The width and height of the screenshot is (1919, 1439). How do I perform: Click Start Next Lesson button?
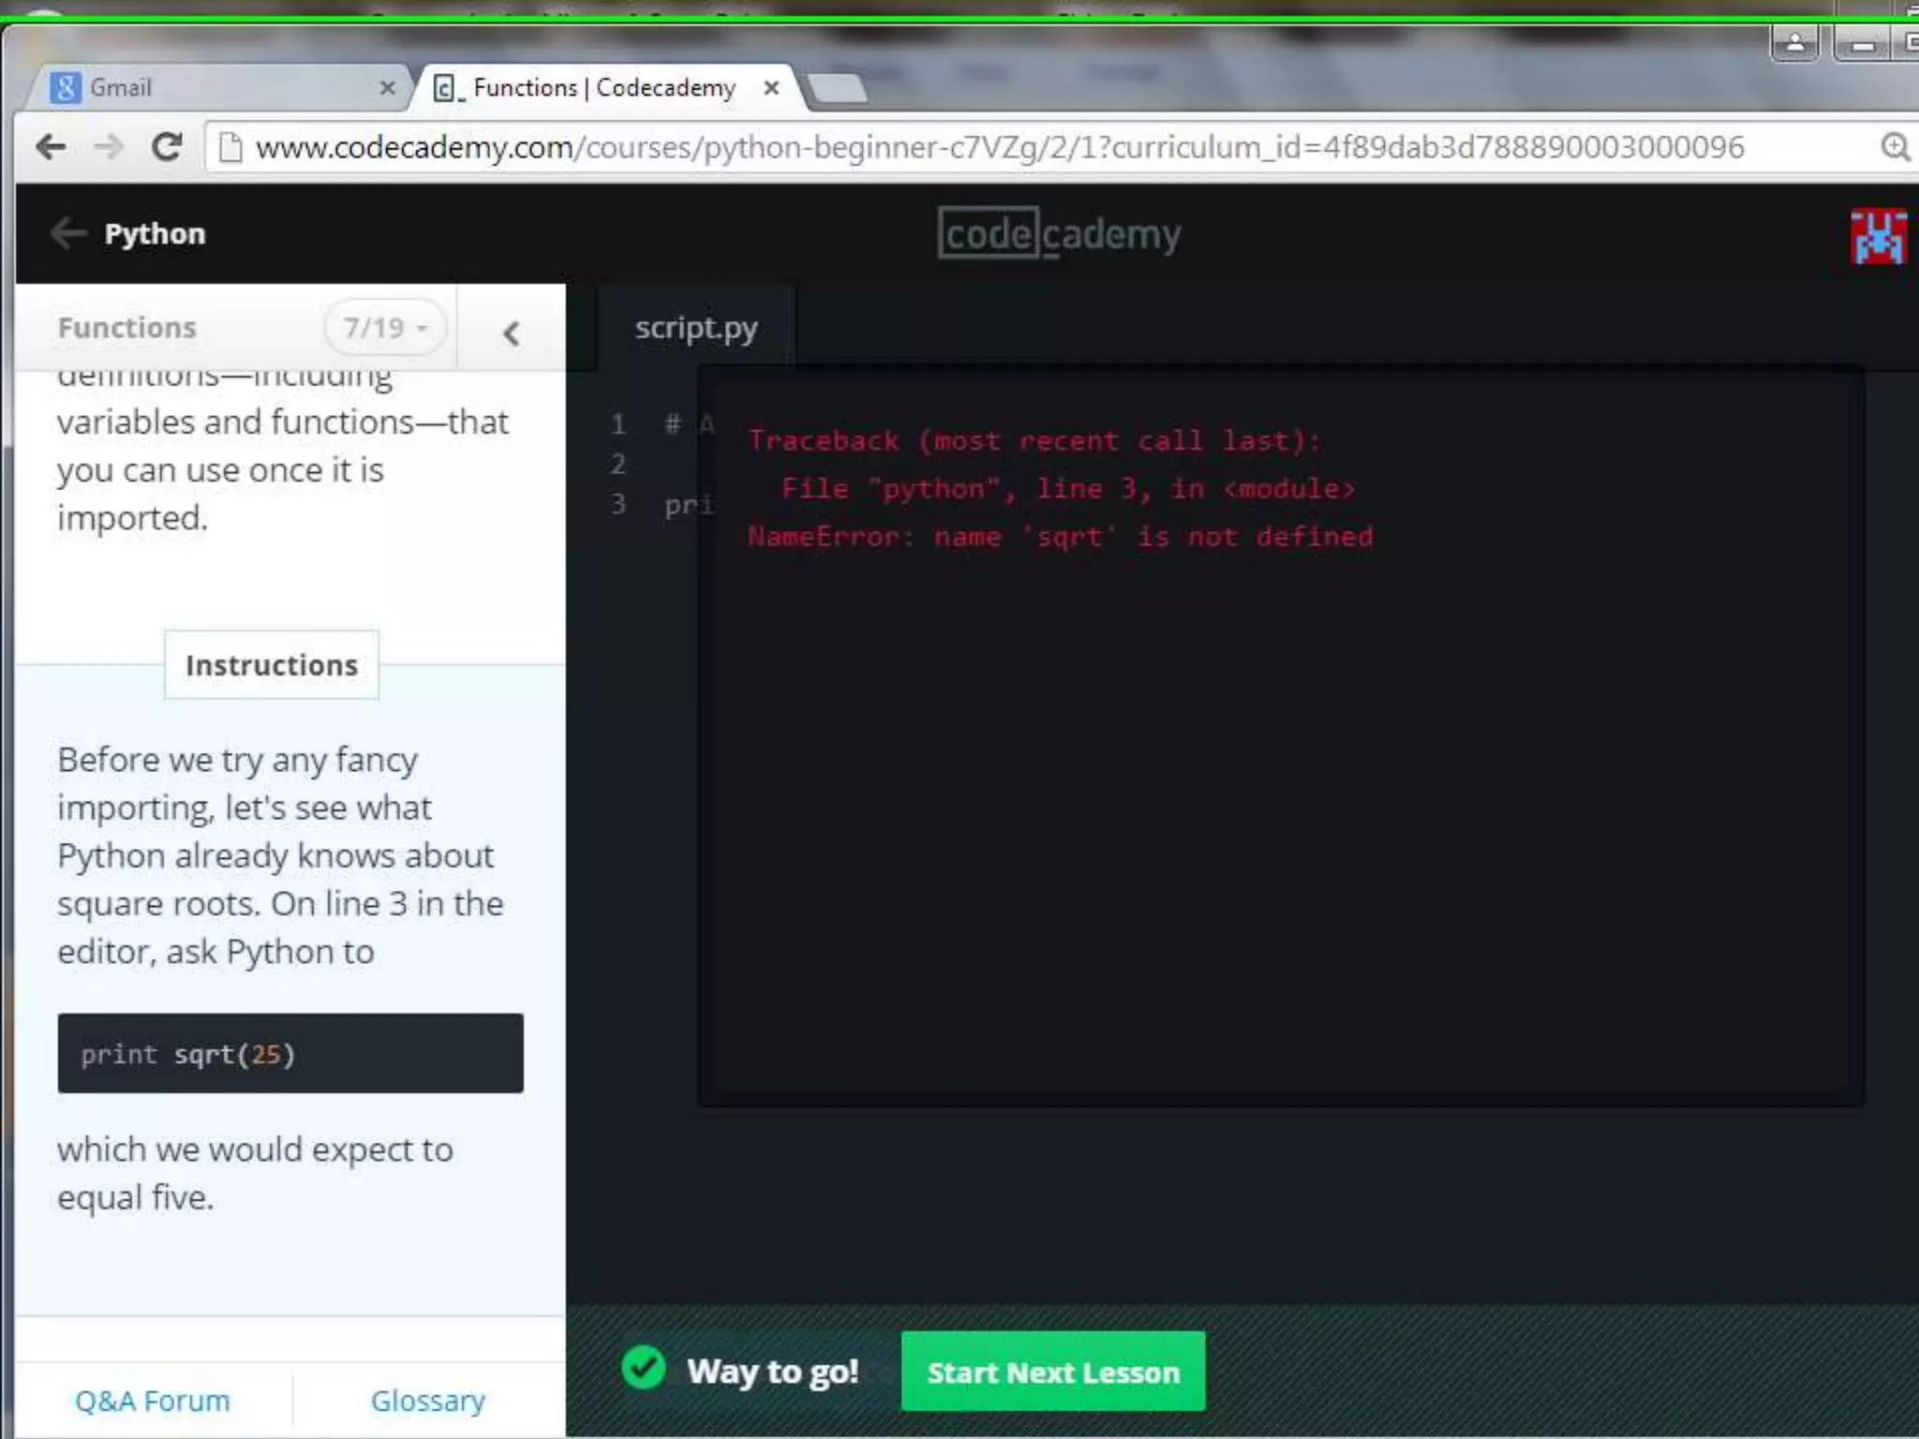tap(1053, 1372)
